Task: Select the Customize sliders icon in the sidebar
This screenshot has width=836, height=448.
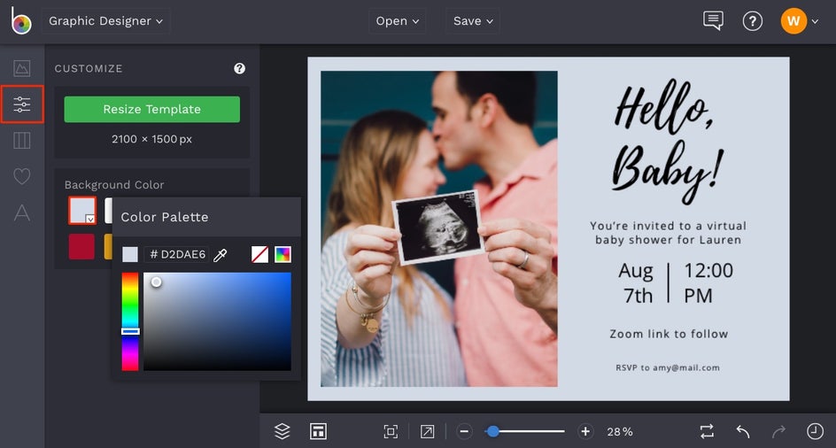Action: pos(22,104)
